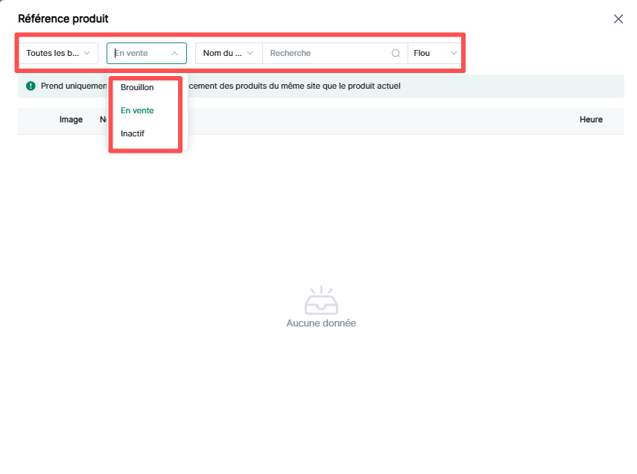Focus the Recherche search field
Image resolution: width=637 pixels, height=474 pixels.
pyautogui.click(x=326, y=54)
